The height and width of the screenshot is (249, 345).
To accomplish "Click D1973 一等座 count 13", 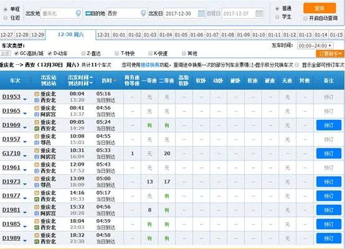I will click(149, 182).
